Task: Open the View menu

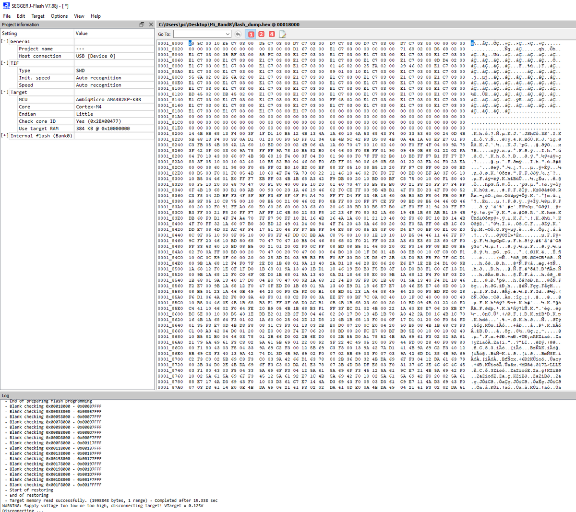Action: pyautogui.click(x=79, y=16)
